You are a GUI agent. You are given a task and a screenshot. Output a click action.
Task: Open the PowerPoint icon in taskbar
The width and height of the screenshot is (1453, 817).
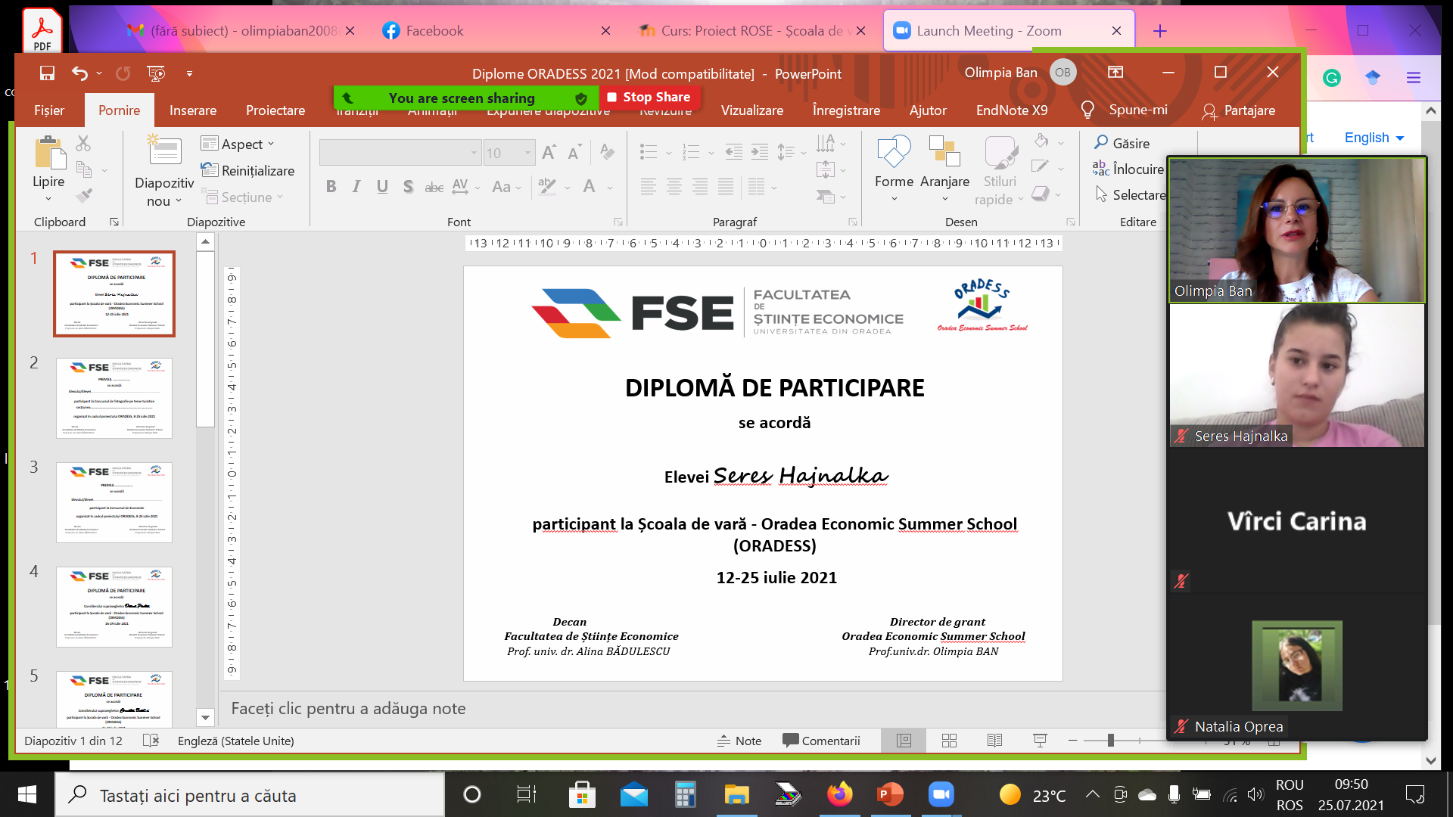[x=890, y=794]
